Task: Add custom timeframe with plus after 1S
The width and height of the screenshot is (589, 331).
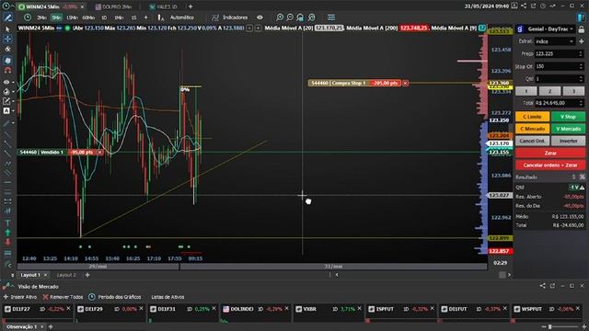Action: pyautogui.click(x=145, y=17)
